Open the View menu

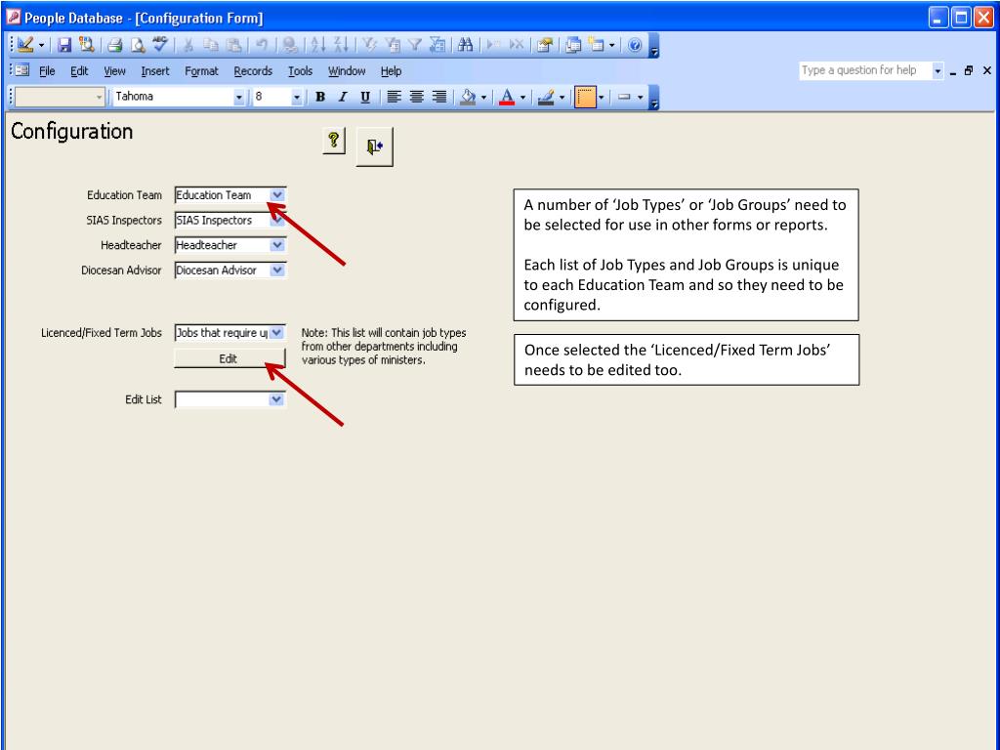[x=115, y=70]
